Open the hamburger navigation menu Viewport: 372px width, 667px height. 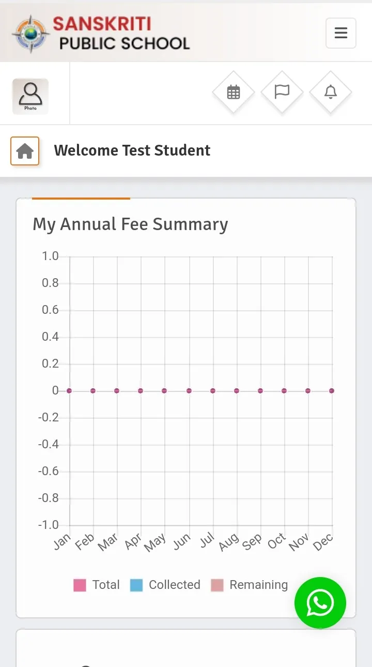(x=340, y=33)
